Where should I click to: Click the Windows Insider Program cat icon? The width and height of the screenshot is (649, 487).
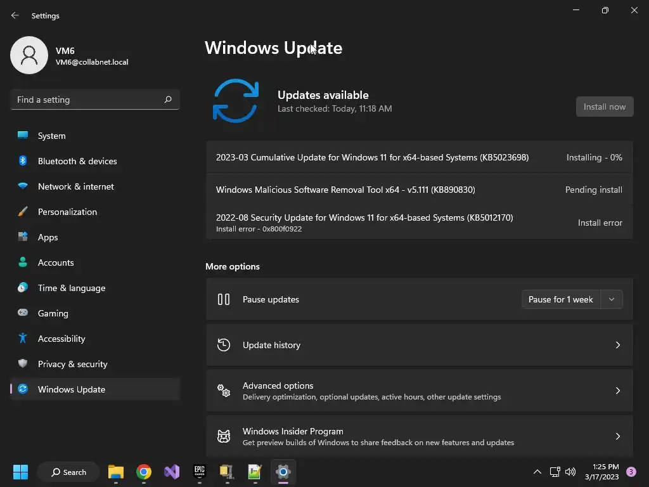coord(224,436)
